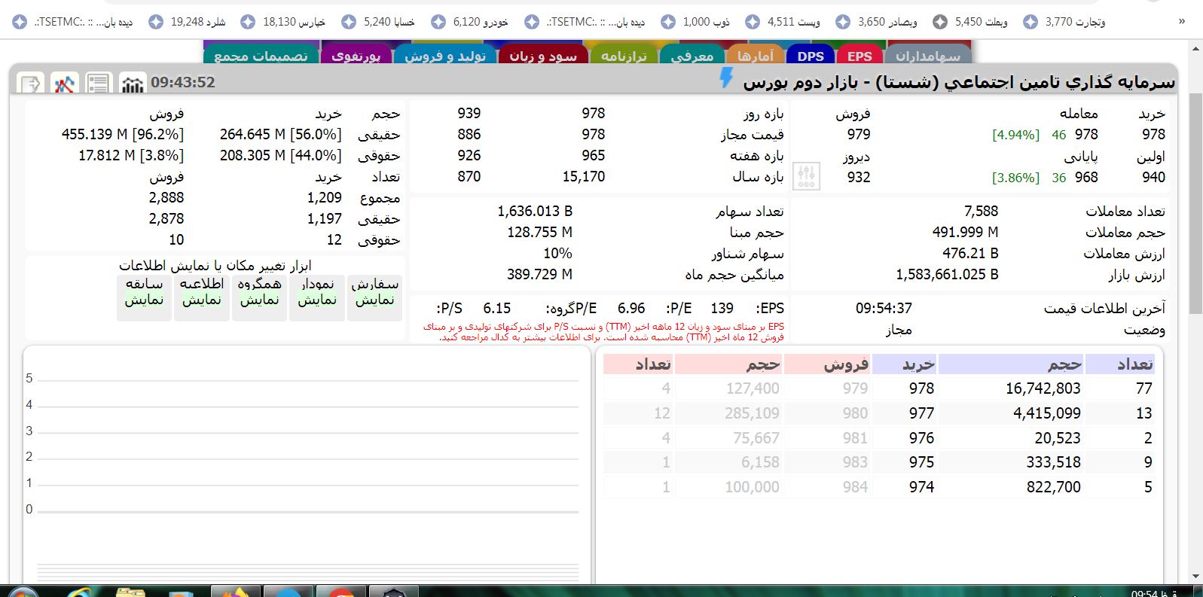Screen dimensions: 1203x597
Task: Open the سود و زیان tab
Action: [x=542, y=56]
